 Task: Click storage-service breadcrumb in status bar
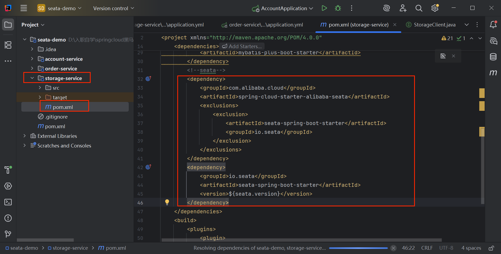point(68,248)
